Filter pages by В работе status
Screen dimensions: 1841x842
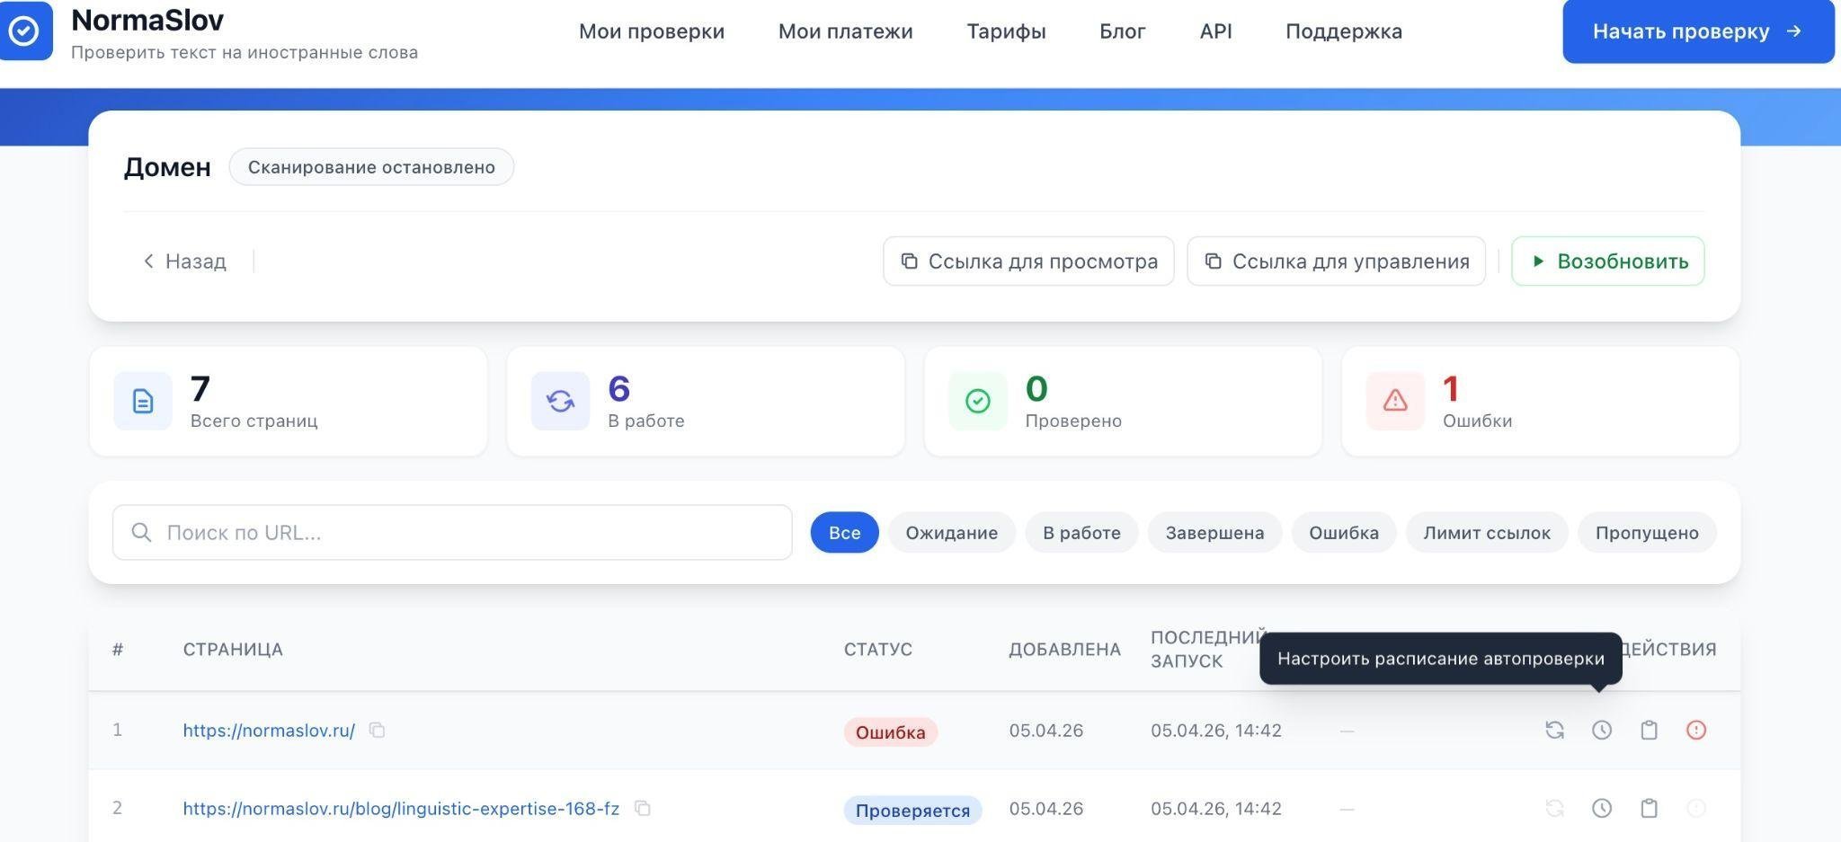click(1081, 532)
